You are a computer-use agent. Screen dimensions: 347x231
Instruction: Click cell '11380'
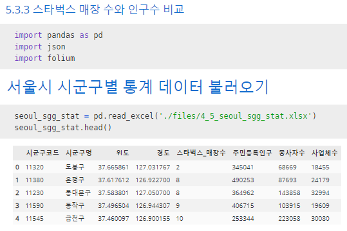tap(35, 180)
